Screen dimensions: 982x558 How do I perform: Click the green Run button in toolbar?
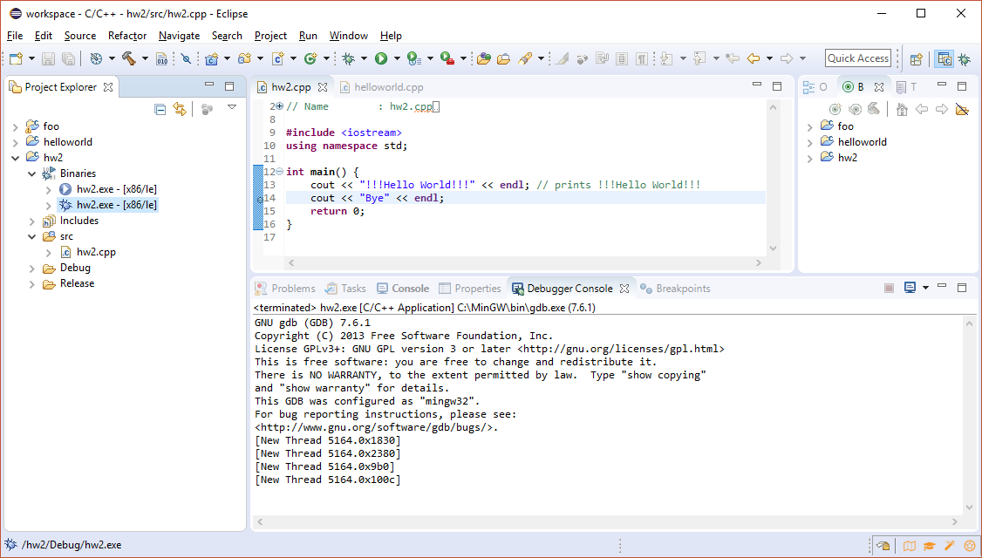[x=381, y=58]
